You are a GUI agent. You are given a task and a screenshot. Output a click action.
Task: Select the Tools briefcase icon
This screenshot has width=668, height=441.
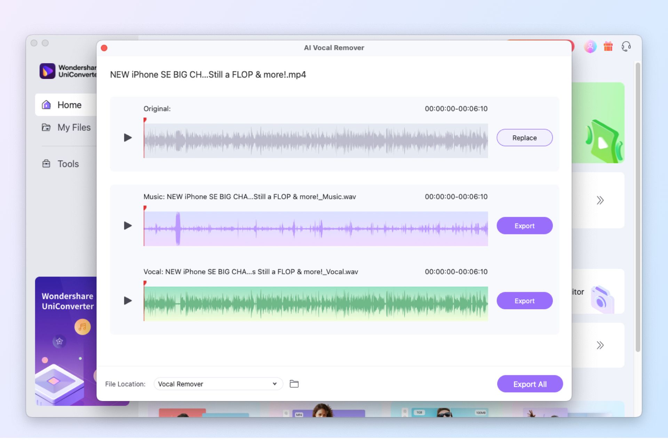click(46, 163)
